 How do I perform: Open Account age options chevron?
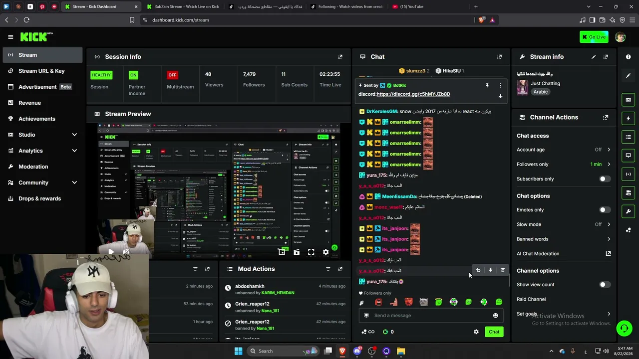tap(609, 150)
